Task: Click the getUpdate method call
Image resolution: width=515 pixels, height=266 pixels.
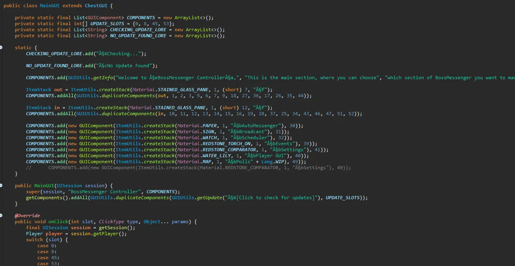Action: (210, 198)
